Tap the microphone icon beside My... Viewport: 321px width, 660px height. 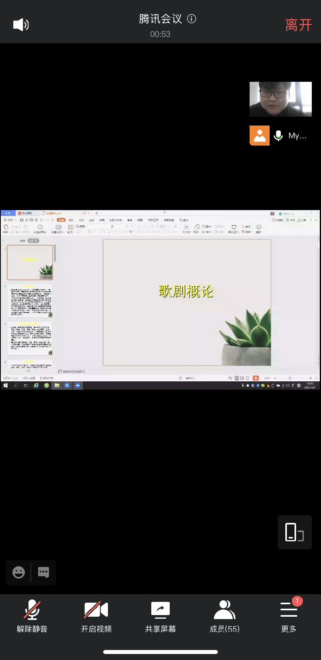[x=278, y=136]
